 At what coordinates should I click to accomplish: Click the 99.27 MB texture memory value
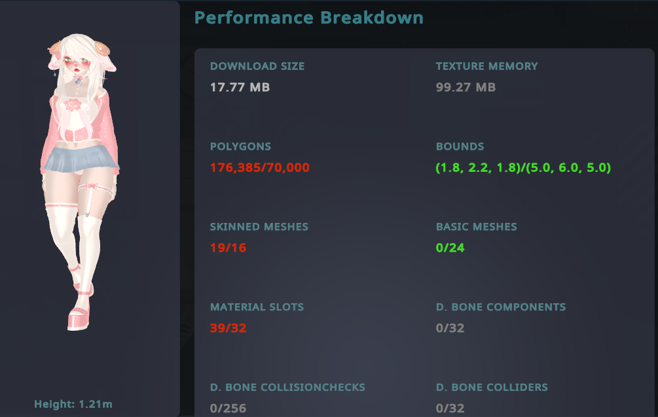pos(466,87)
